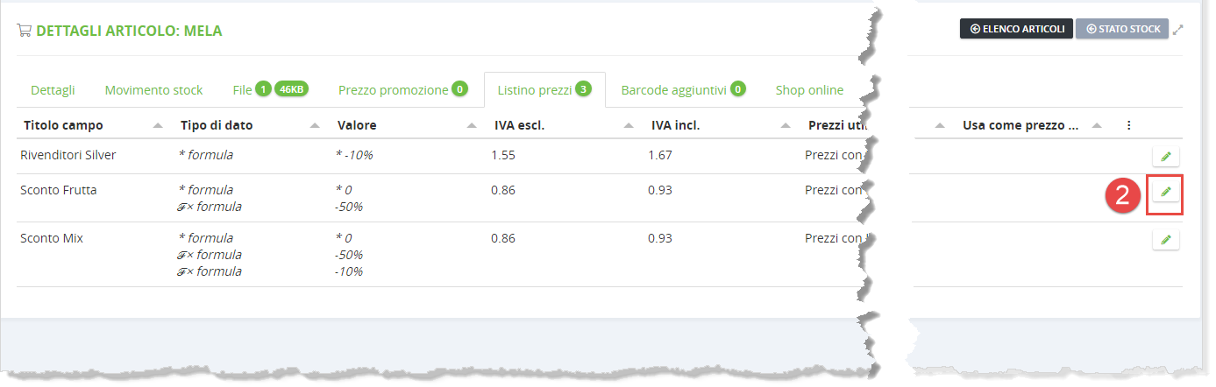The width and height of the screenshot is (1216, 387).
Task: Open the column options three-dot menu
Action: click(1128, 125)
